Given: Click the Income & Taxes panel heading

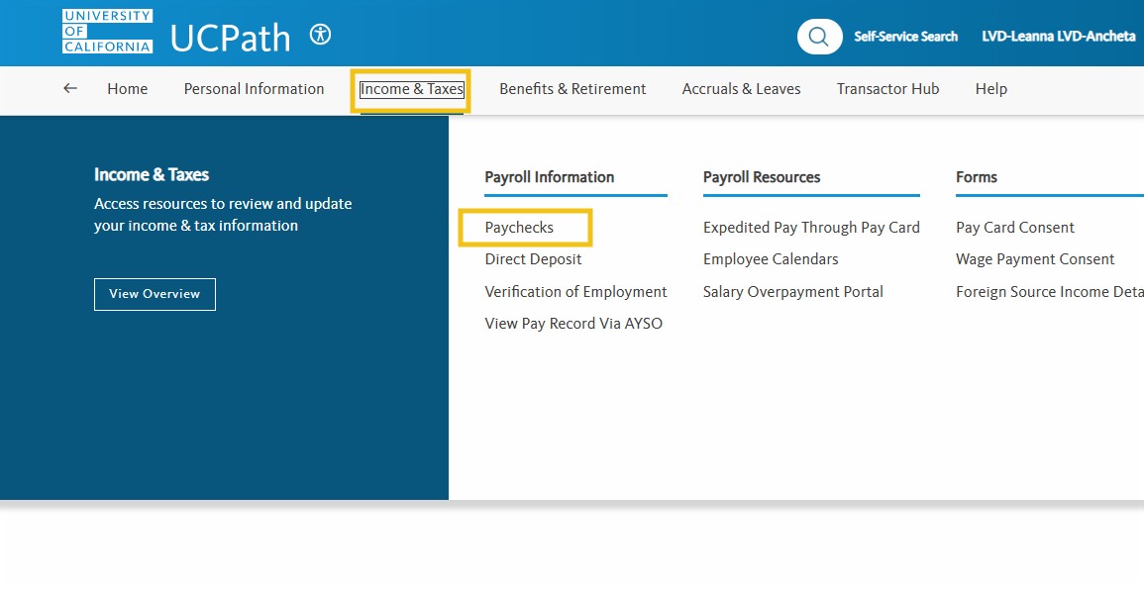Looking at the screenshot, I should click(x=152, y=175).
